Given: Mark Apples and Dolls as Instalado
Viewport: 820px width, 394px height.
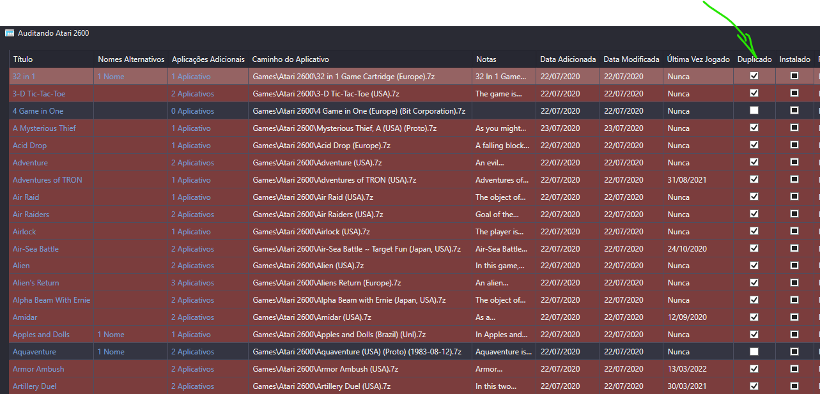Looking at the screenshot, I should point(794,334).
